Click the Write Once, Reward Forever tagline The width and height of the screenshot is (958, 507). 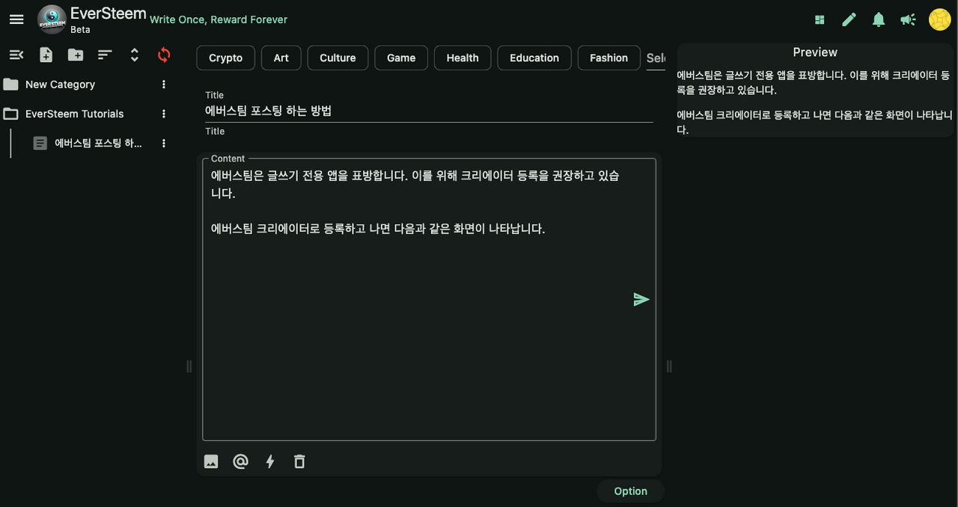[219, 19]
